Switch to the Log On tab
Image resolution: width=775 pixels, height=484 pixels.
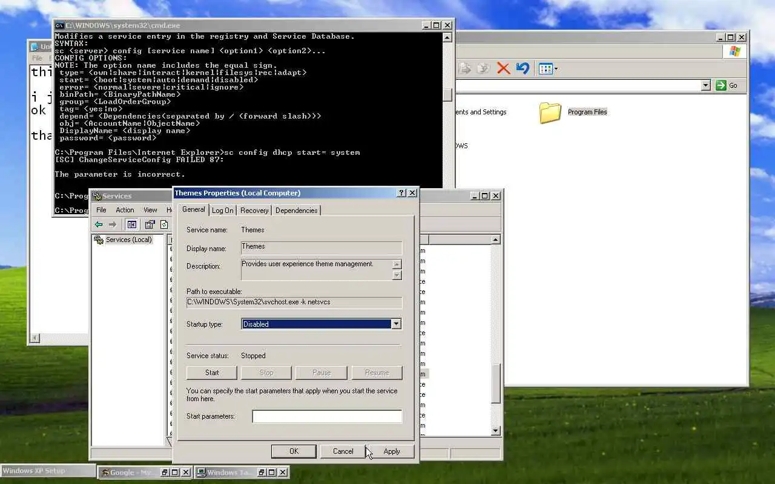(x=222, y=211)
